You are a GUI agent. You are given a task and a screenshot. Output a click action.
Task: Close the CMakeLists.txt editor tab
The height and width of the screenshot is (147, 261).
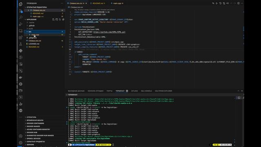coord(86,3)
